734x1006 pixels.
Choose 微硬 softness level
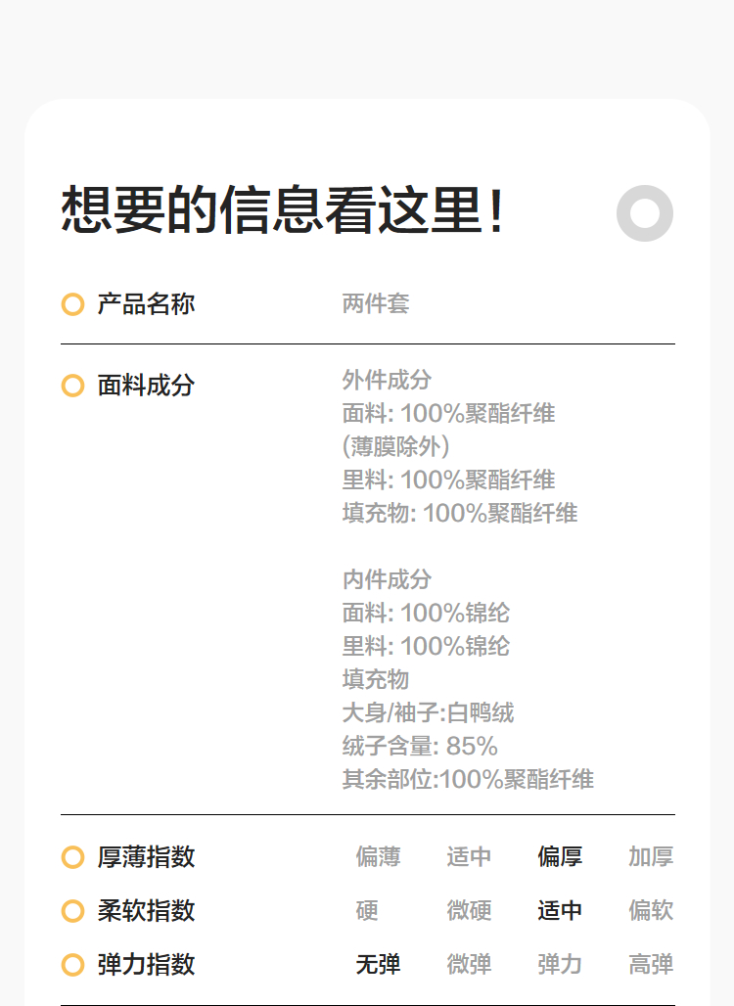click(x=469, y=911)
